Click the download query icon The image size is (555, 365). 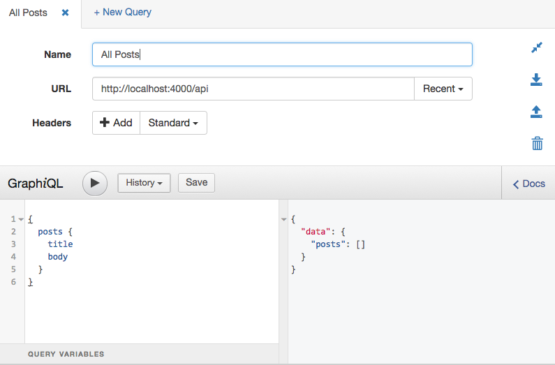pos(536,80)
